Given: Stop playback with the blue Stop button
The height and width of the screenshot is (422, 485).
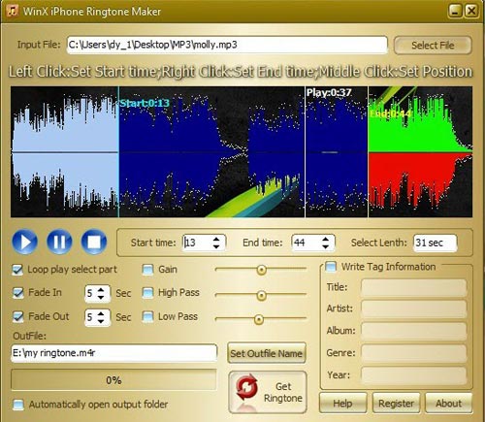Looking at the screenshot, I should [x=94, y=242].
